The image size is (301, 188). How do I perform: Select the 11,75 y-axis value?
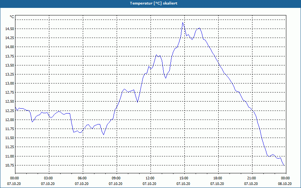click(10, 129)
